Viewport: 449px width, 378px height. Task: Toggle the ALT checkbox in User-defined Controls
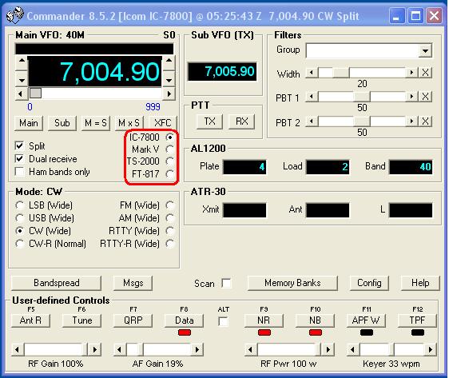[x=223, y=321]
